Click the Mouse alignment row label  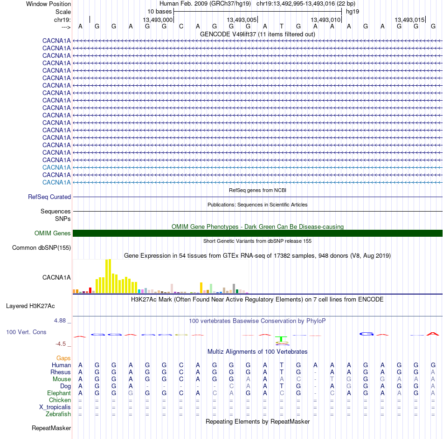pyautogui.click(x=62, y=379)
